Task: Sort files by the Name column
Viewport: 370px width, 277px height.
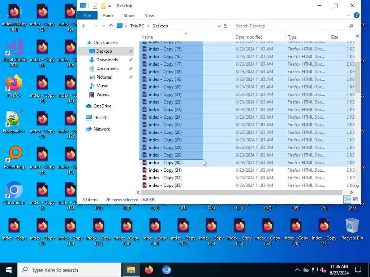Action: (186, 37)
